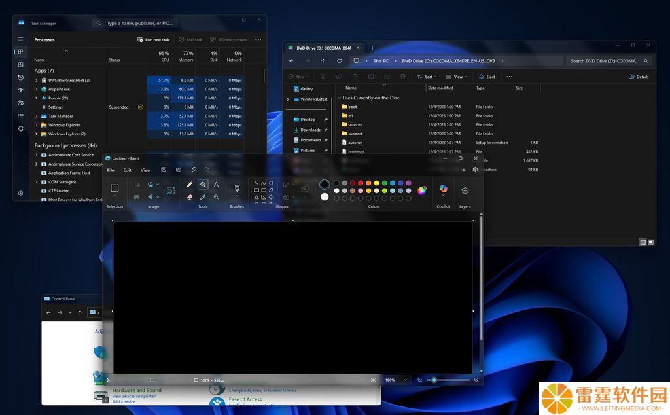Open View dropdown in File Explorer

coord(456,77)
